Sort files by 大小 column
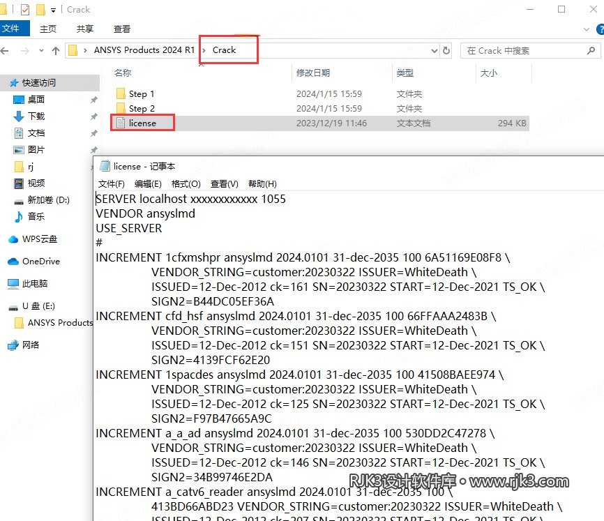 488,73
